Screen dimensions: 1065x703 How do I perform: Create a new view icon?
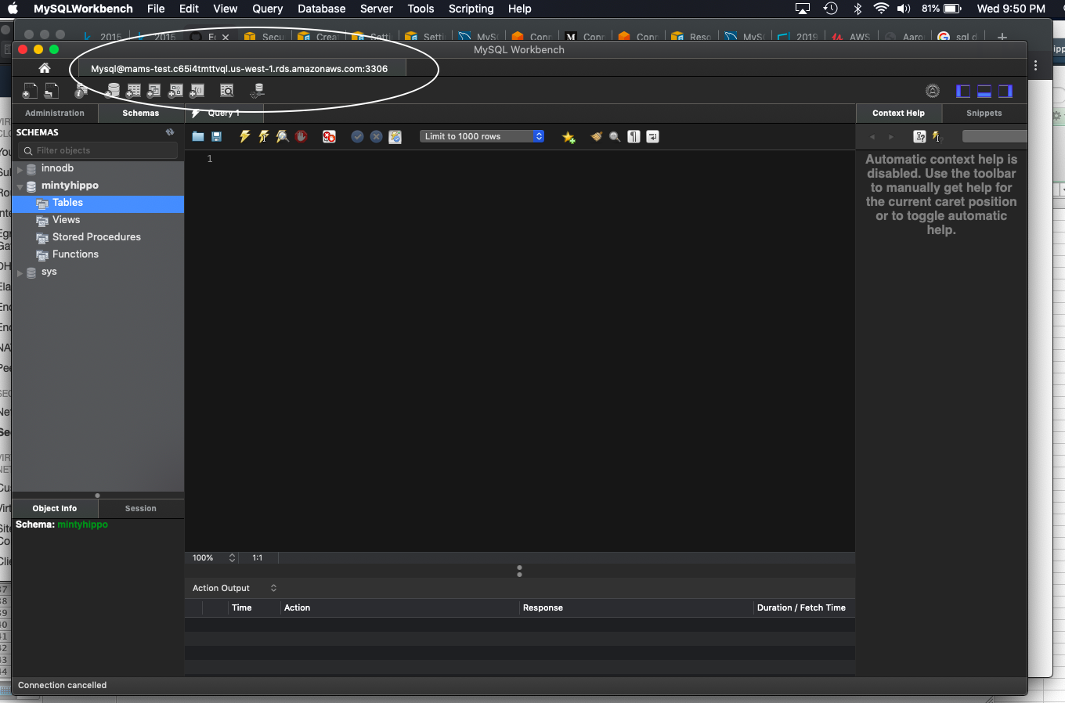154,91
